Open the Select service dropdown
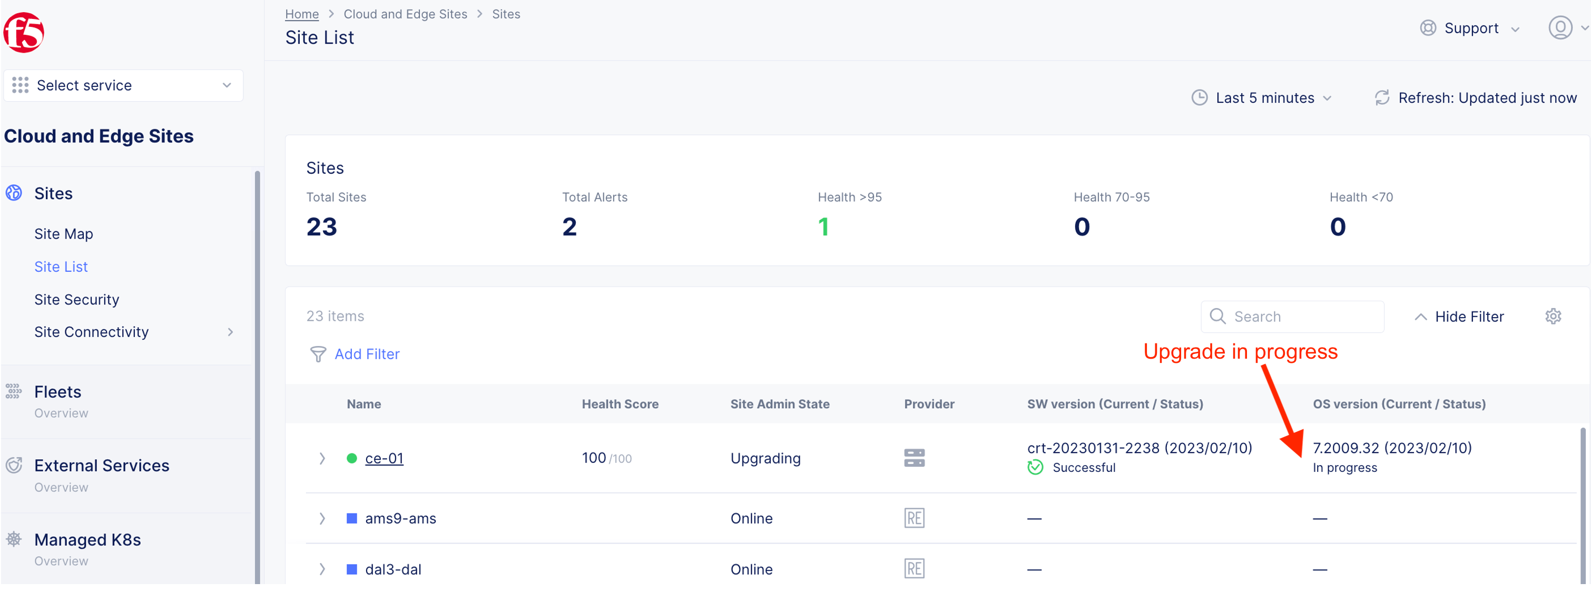 pyautogui.click(x=123, y=85)
